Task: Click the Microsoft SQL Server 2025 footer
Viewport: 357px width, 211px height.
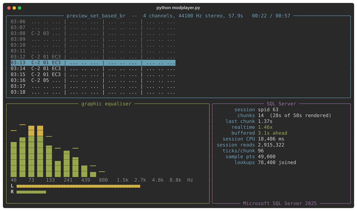Action: 280,203
